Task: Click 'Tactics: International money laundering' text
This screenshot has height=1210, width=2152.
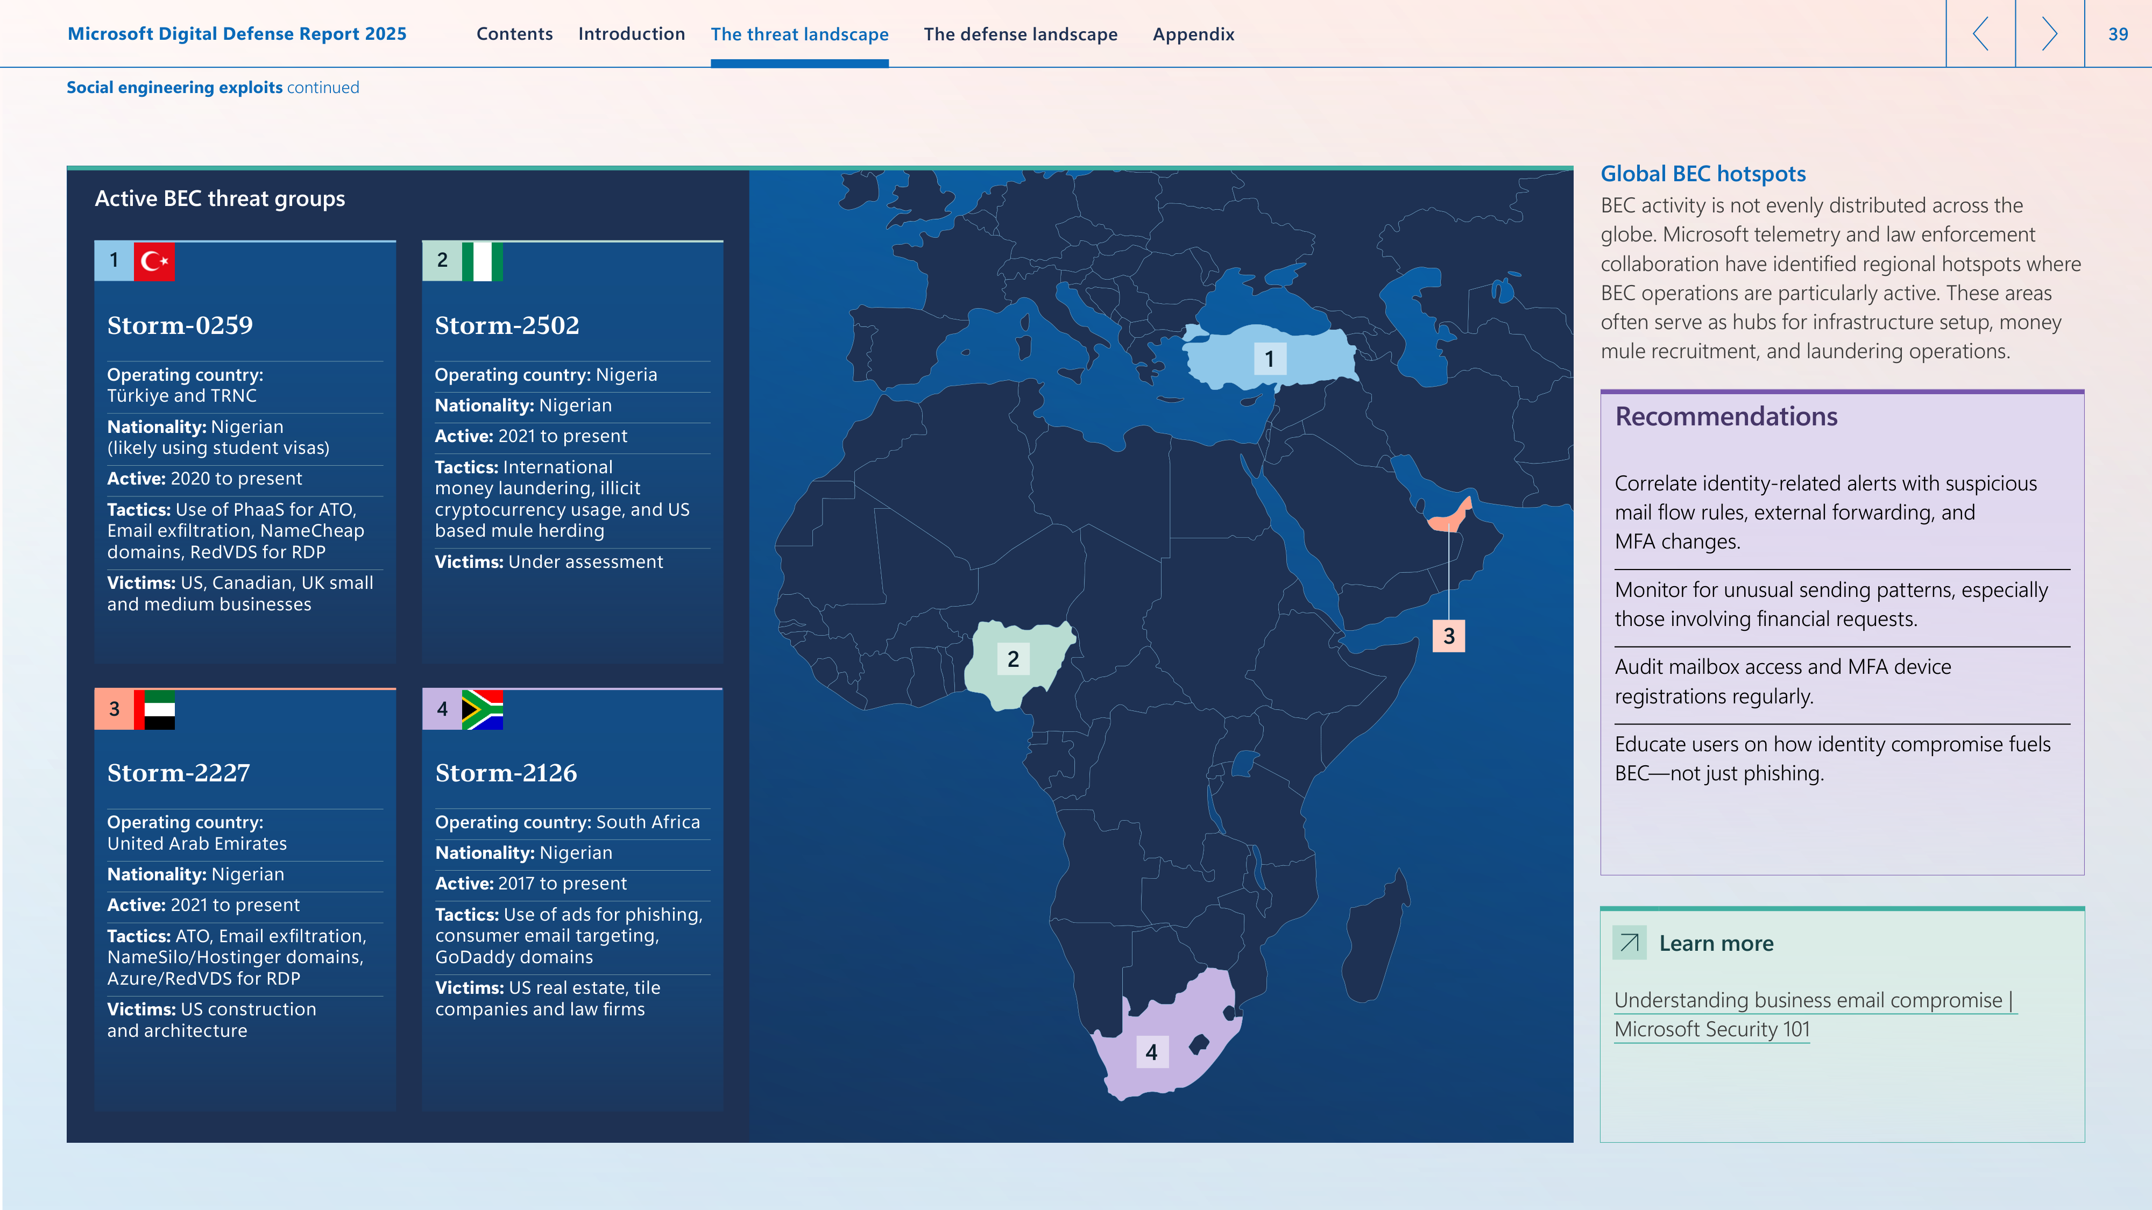Action: (x=562, y=499)
